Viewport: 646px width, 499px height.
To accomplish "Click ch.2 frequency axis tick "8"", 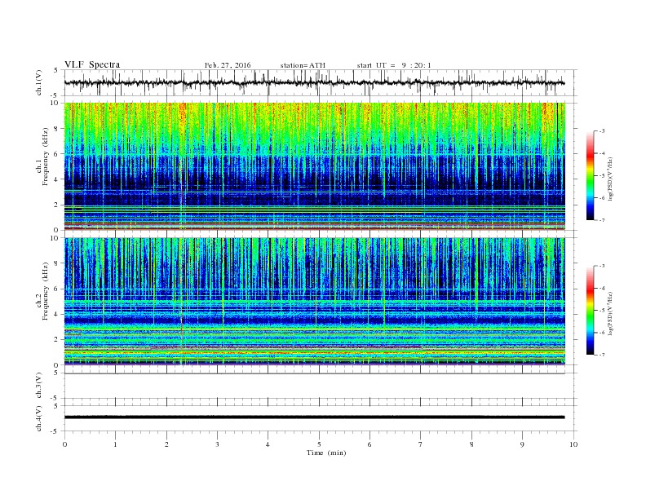I will click(56, 263).
